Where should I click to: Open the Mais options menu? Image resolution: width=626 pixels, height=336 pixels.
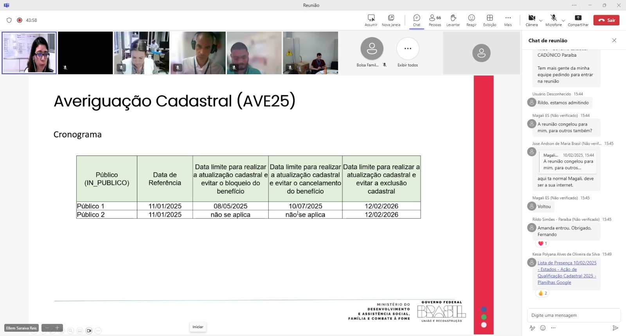click(508, 18)
